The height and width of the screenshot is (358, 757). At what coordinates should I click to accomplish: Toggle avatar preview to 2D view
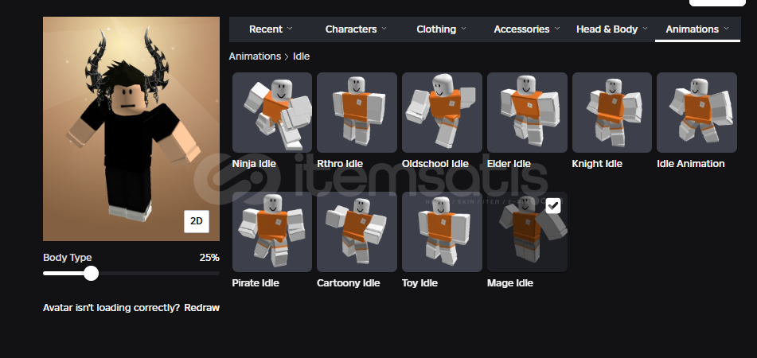(x=197, y=221)
